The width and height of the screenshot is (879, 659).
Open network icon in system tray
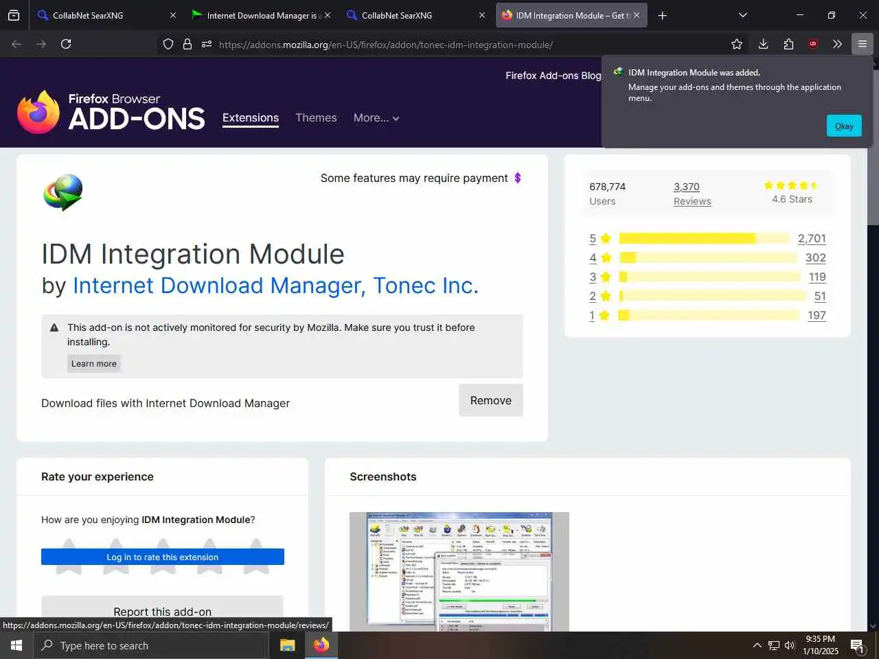click(x=773, y=645)
